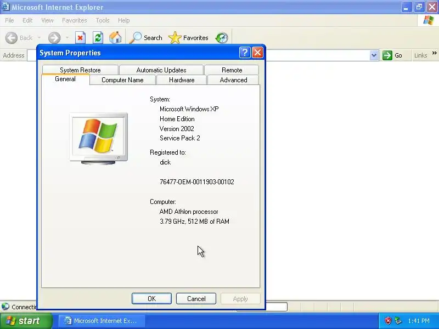Click the Forward arrow icon in Internet Explorer
The height and width of the screenshot is (329, 439).
54,38
